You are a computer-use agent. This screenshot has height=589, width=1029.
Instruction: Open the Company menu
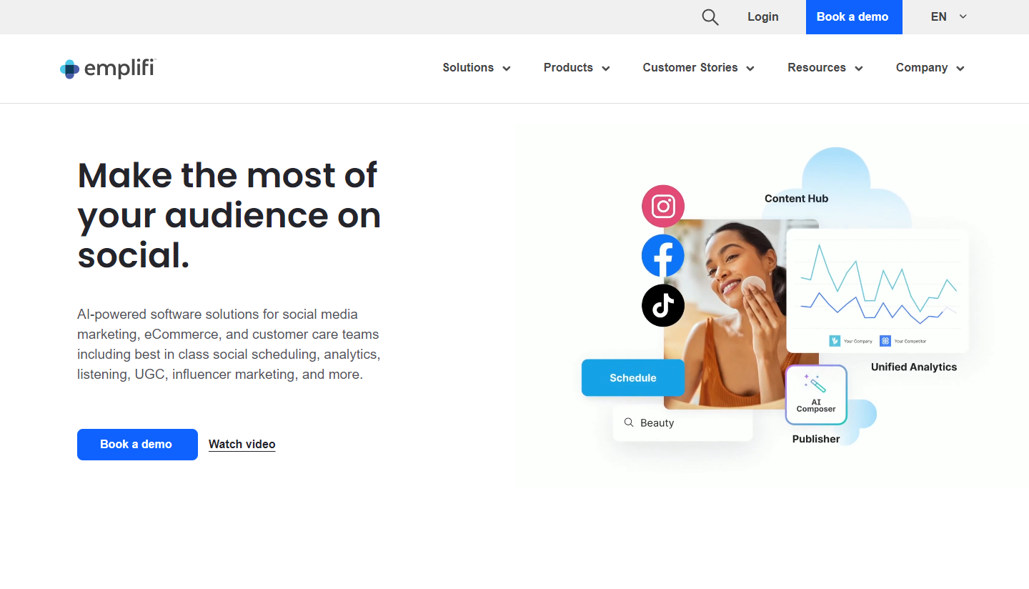click(930, 68)
